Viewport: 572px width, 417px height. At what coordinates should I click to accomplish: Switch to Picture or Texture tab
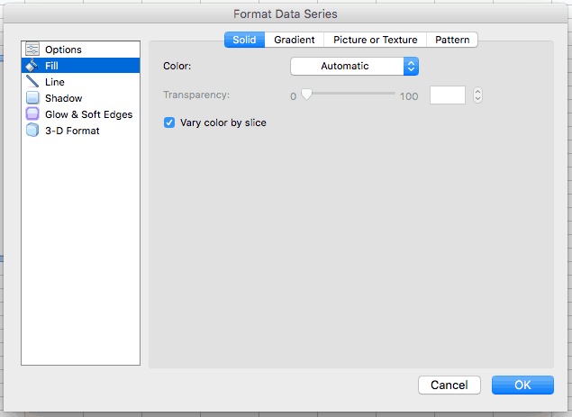(375, 40)
